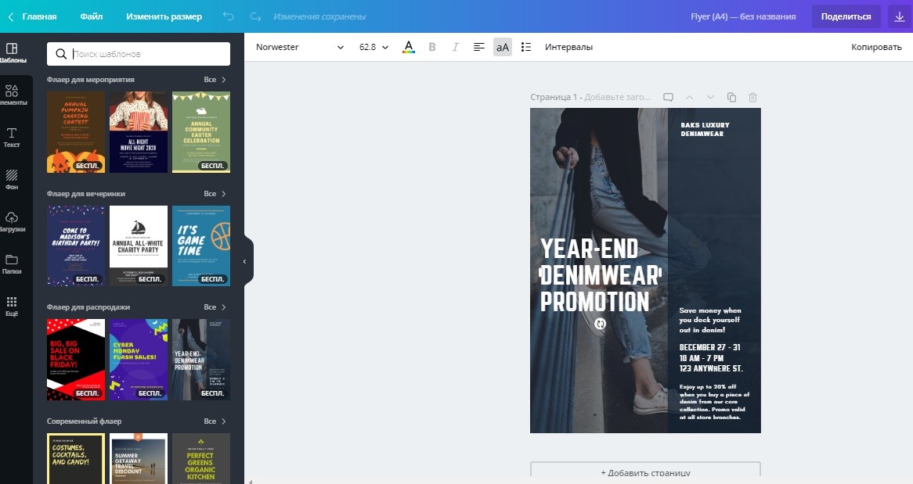The height and width of the screenshot is (484, 913).
Task: Click the Копировать button
Action: [x=876, y=47]
